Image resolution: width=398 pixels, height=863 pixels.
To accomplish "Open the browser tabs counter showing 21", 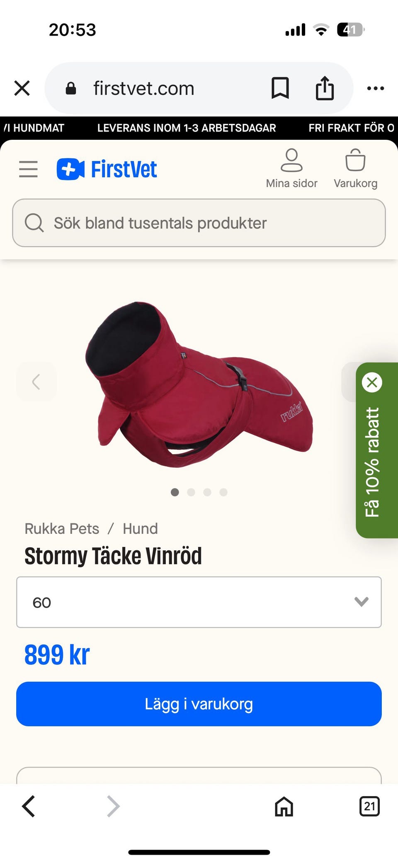I will (x=369, y=806).
